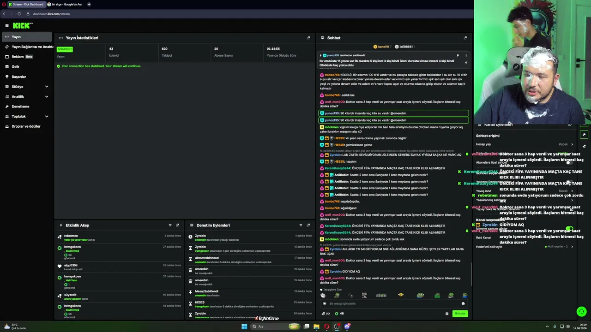Pop out the Sohbet chat panel
Screen dimensions: 591x332
click(465, 38)
